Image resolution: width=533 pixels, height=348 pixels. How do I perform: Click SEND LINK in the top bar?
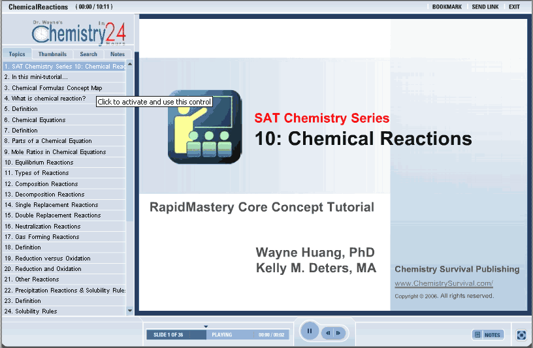click(485, 7)
